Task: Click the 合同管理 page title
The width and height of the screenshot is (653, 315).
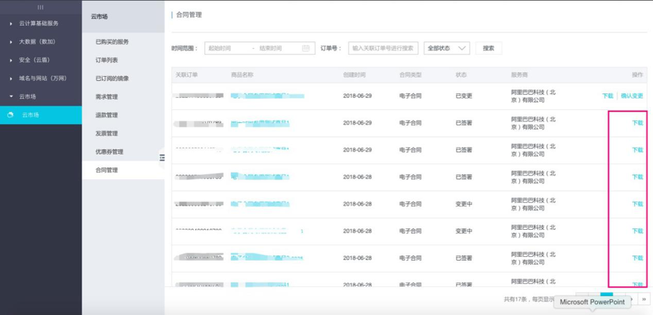Action: (189, 15)
